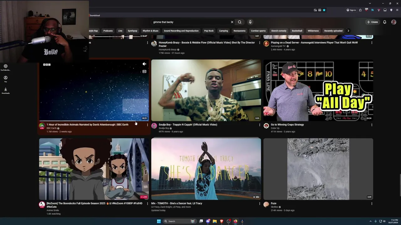Screen dimensions: 401x225
Task: Start voice search with the microphone icon
Action: point(250,22)
